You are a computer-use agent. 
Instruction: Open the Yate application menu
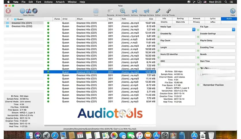point(16,2)
